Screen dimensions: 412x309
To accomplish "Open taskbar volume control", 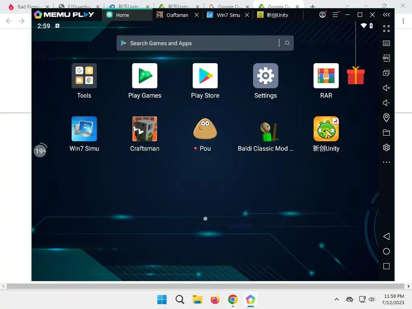I will point(371,299).
